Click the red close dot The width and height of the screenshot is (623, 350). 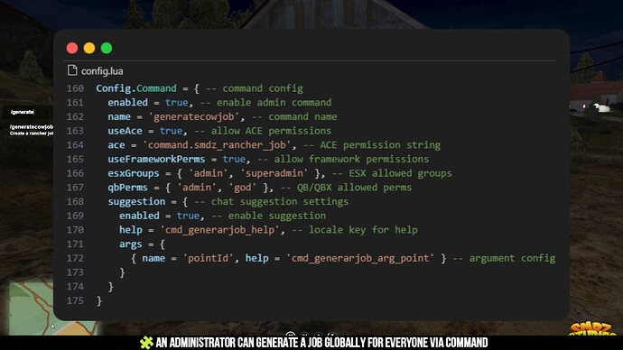72,48
